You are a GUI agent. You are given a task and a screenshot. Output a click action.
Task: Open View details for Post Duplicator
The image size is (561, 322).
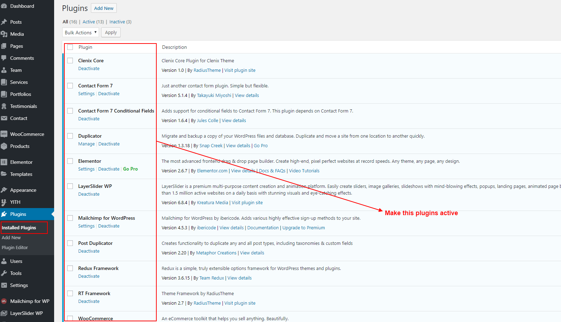252,253
